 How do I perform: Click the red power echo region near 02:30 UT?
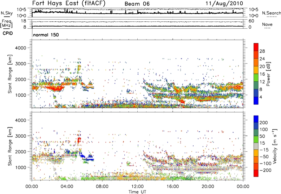(x=55, y=88)
